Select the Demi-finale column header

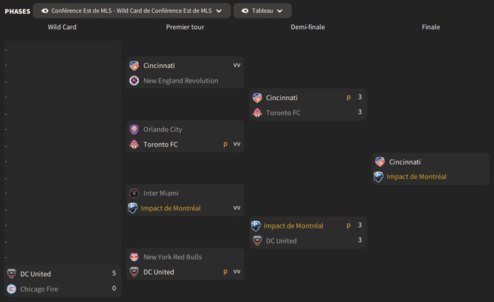tap(308, 27)
